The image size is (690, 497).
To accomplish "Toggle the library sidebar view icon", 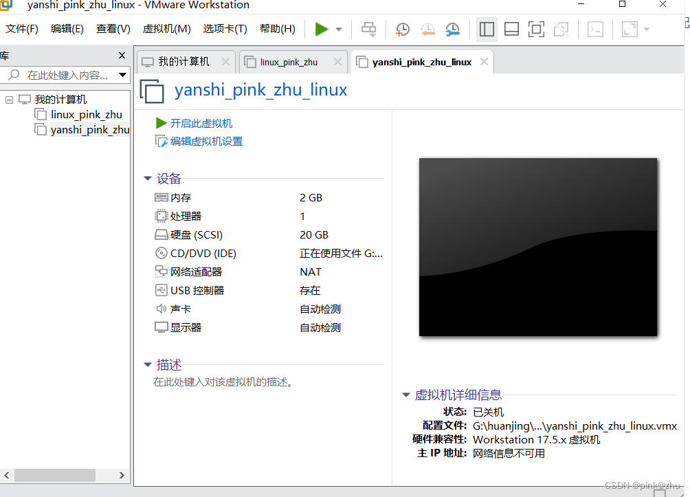I will [487, 30].
